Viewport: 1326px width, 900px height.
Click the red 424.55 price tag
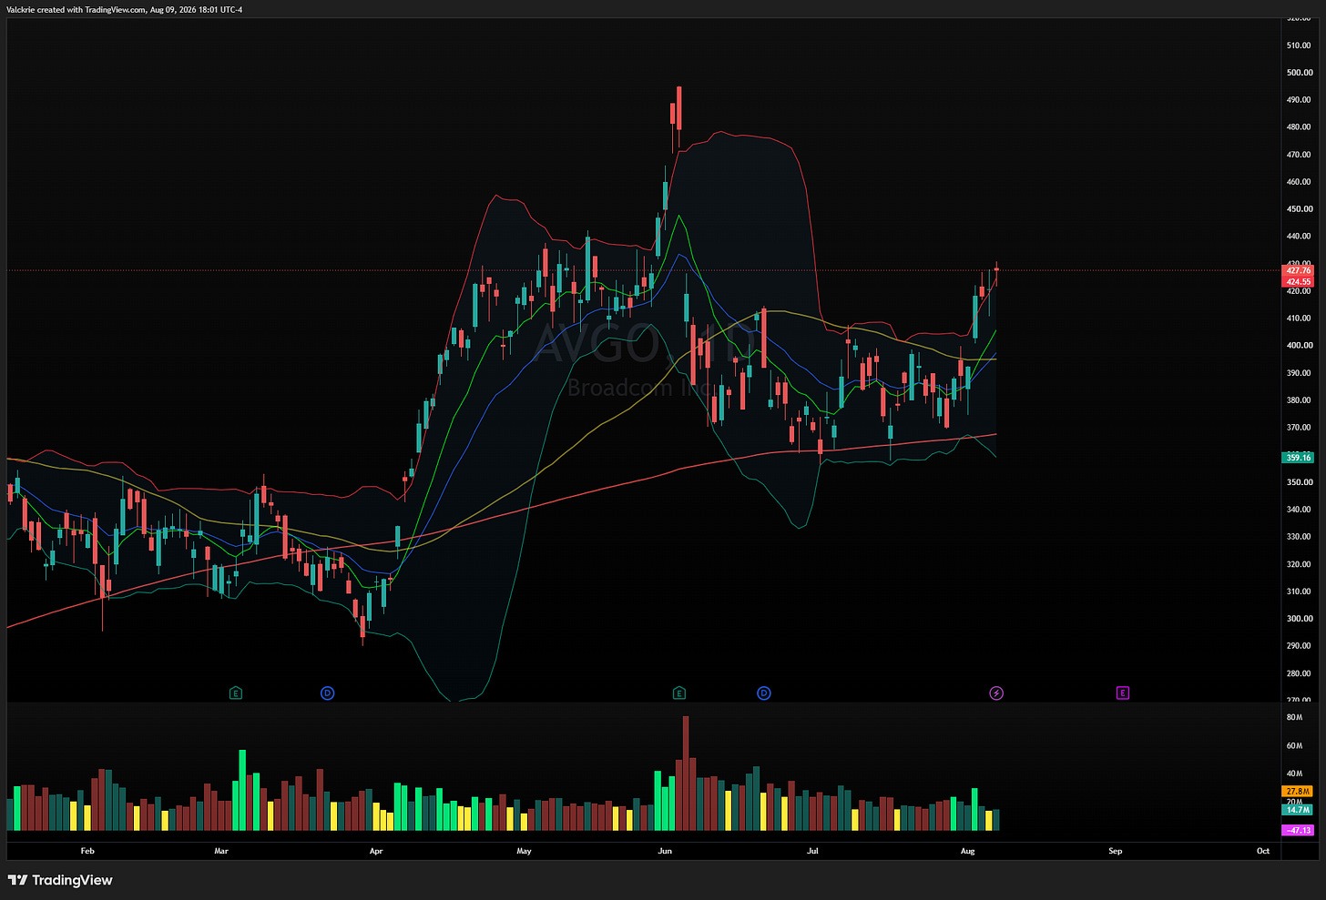point(1299,282)
